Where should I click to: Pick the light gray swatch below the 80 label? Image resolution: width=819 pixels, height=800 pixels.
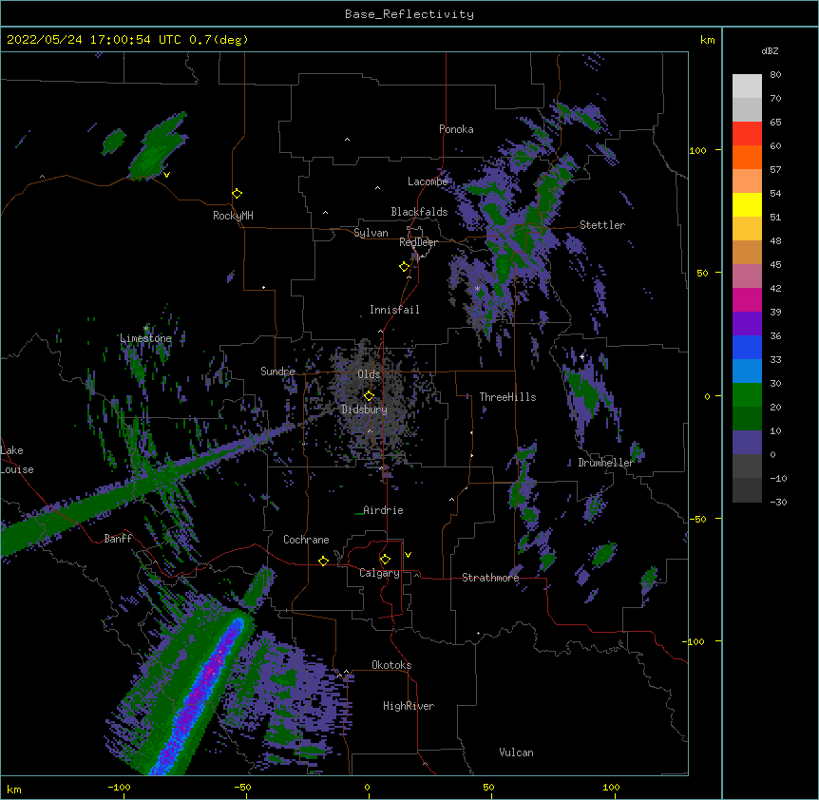[747, 86]
